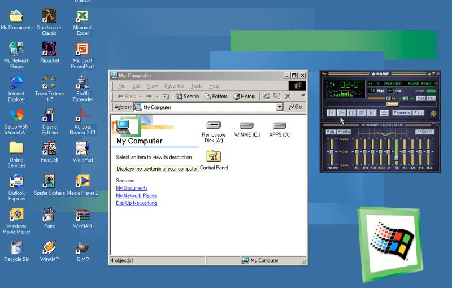Select the APPS (D:) drive icon
Screen dimensions: 452x288
pyautogui.click(x=280, y=129)
